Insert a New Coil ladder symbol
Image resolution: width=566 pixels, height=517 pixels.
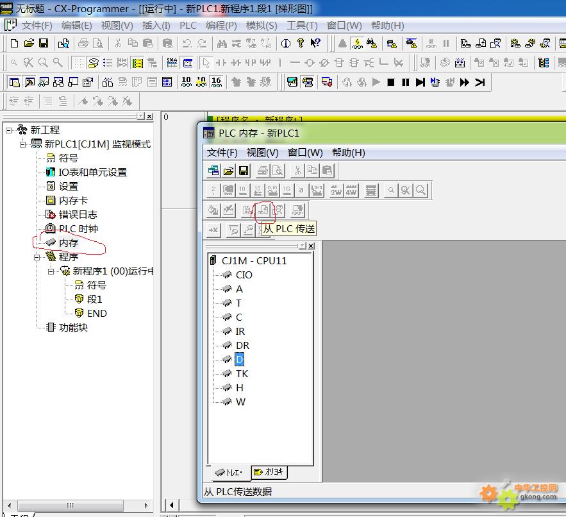[310, 63]
